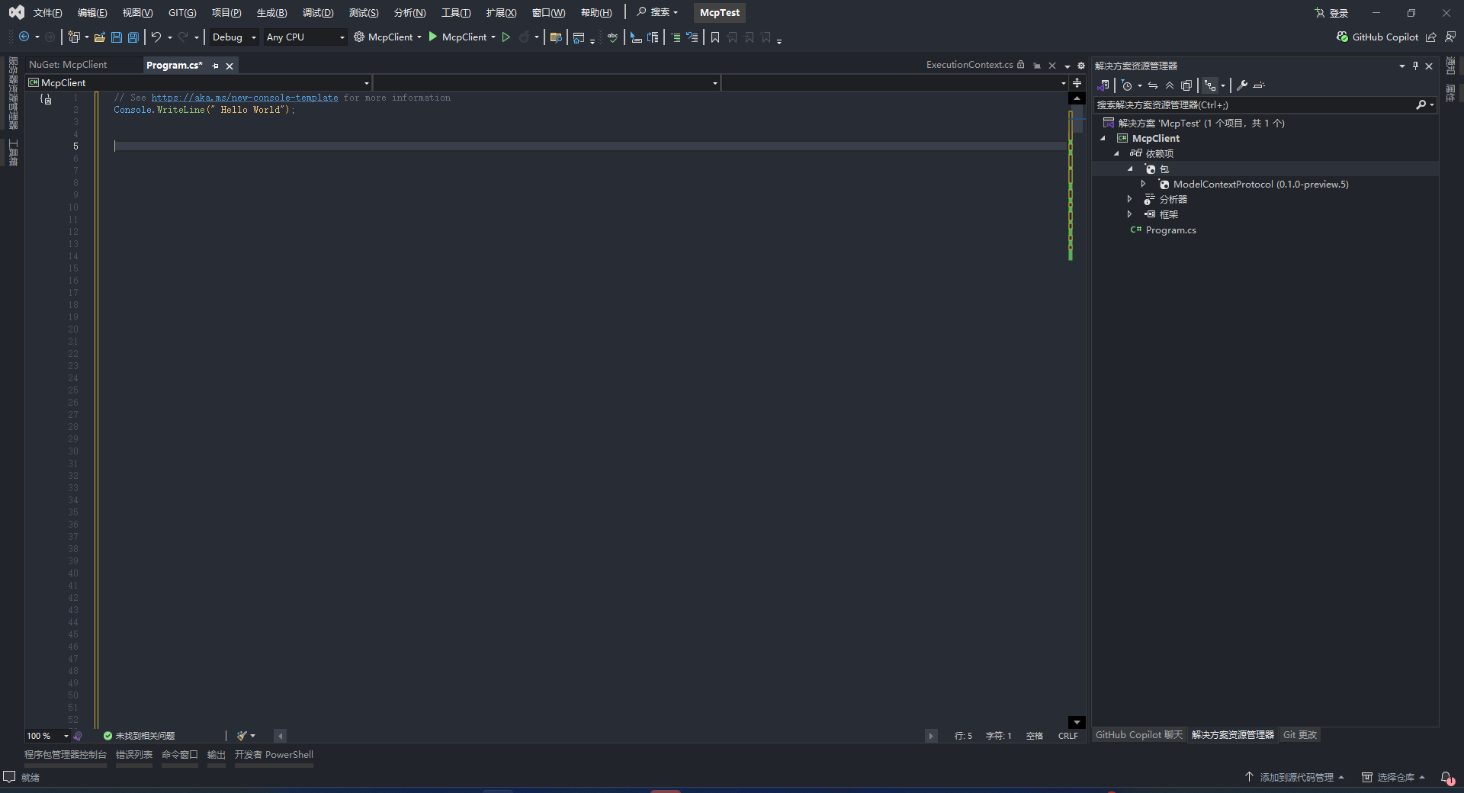
Task: Open the Debug configuration dropdown
Action: [233, 37]
